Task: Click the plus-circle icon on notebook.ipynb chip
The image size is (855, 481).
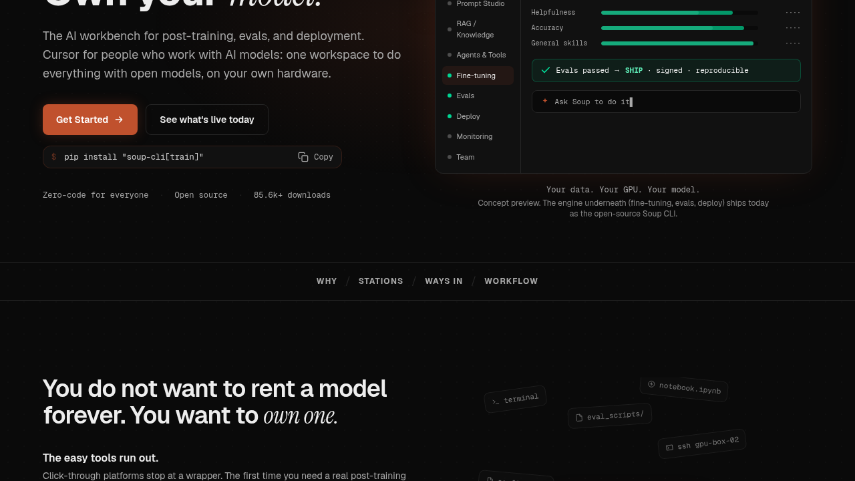Action: tap(651, 384)
